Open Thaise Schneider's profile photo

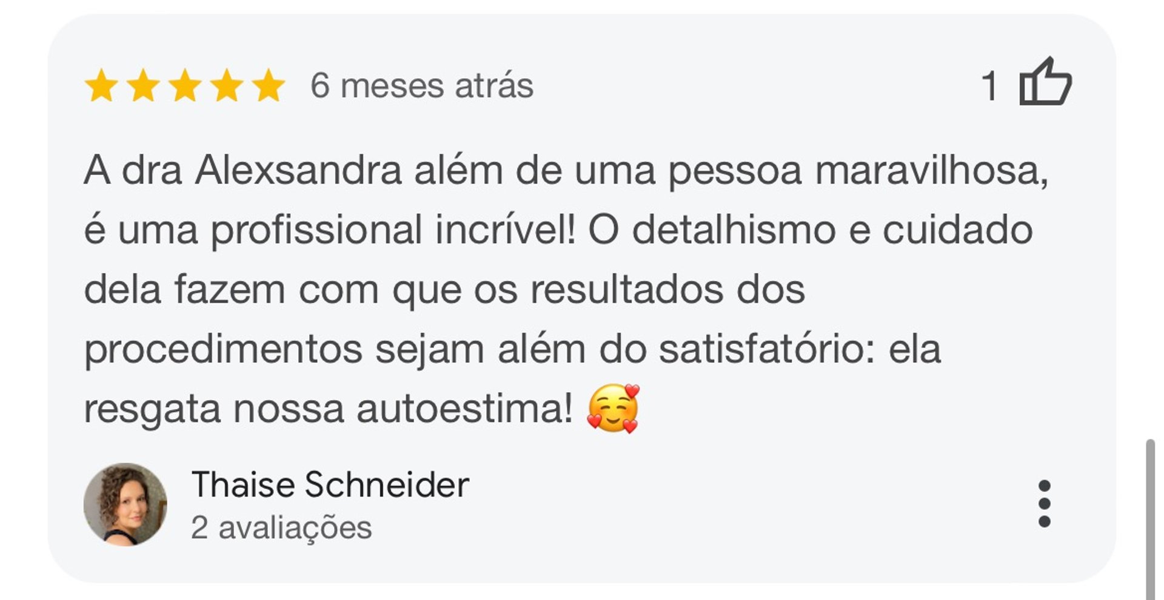click(x=125, y=504)
